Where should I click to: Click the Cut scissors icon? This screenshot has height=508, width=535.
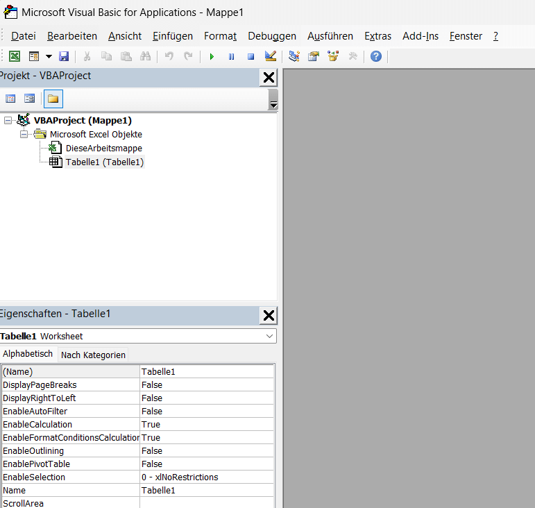(87, 56)
